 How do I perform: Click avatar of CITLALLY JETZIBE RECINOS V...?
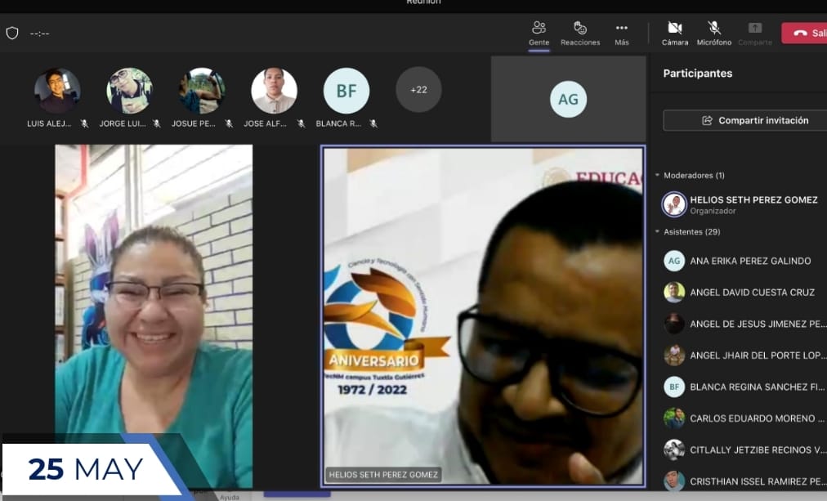click(x=674, y=450)
